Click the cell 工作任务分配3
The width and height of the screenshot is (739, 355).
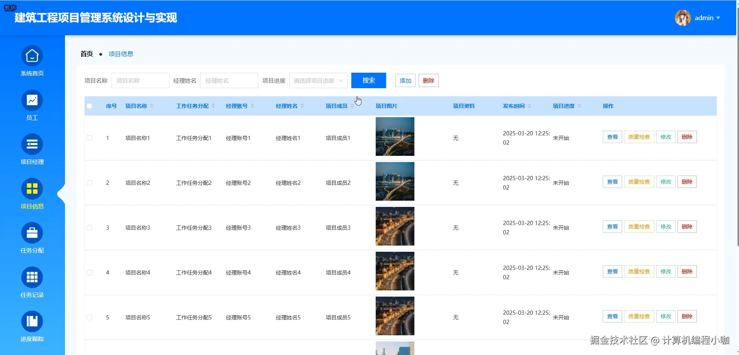[194, 228]
